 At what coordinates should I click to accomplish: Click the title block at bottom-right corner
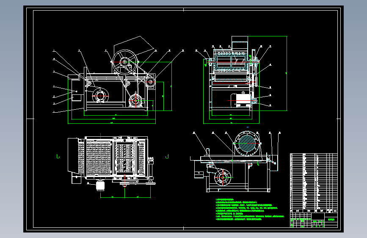(314, 220)
